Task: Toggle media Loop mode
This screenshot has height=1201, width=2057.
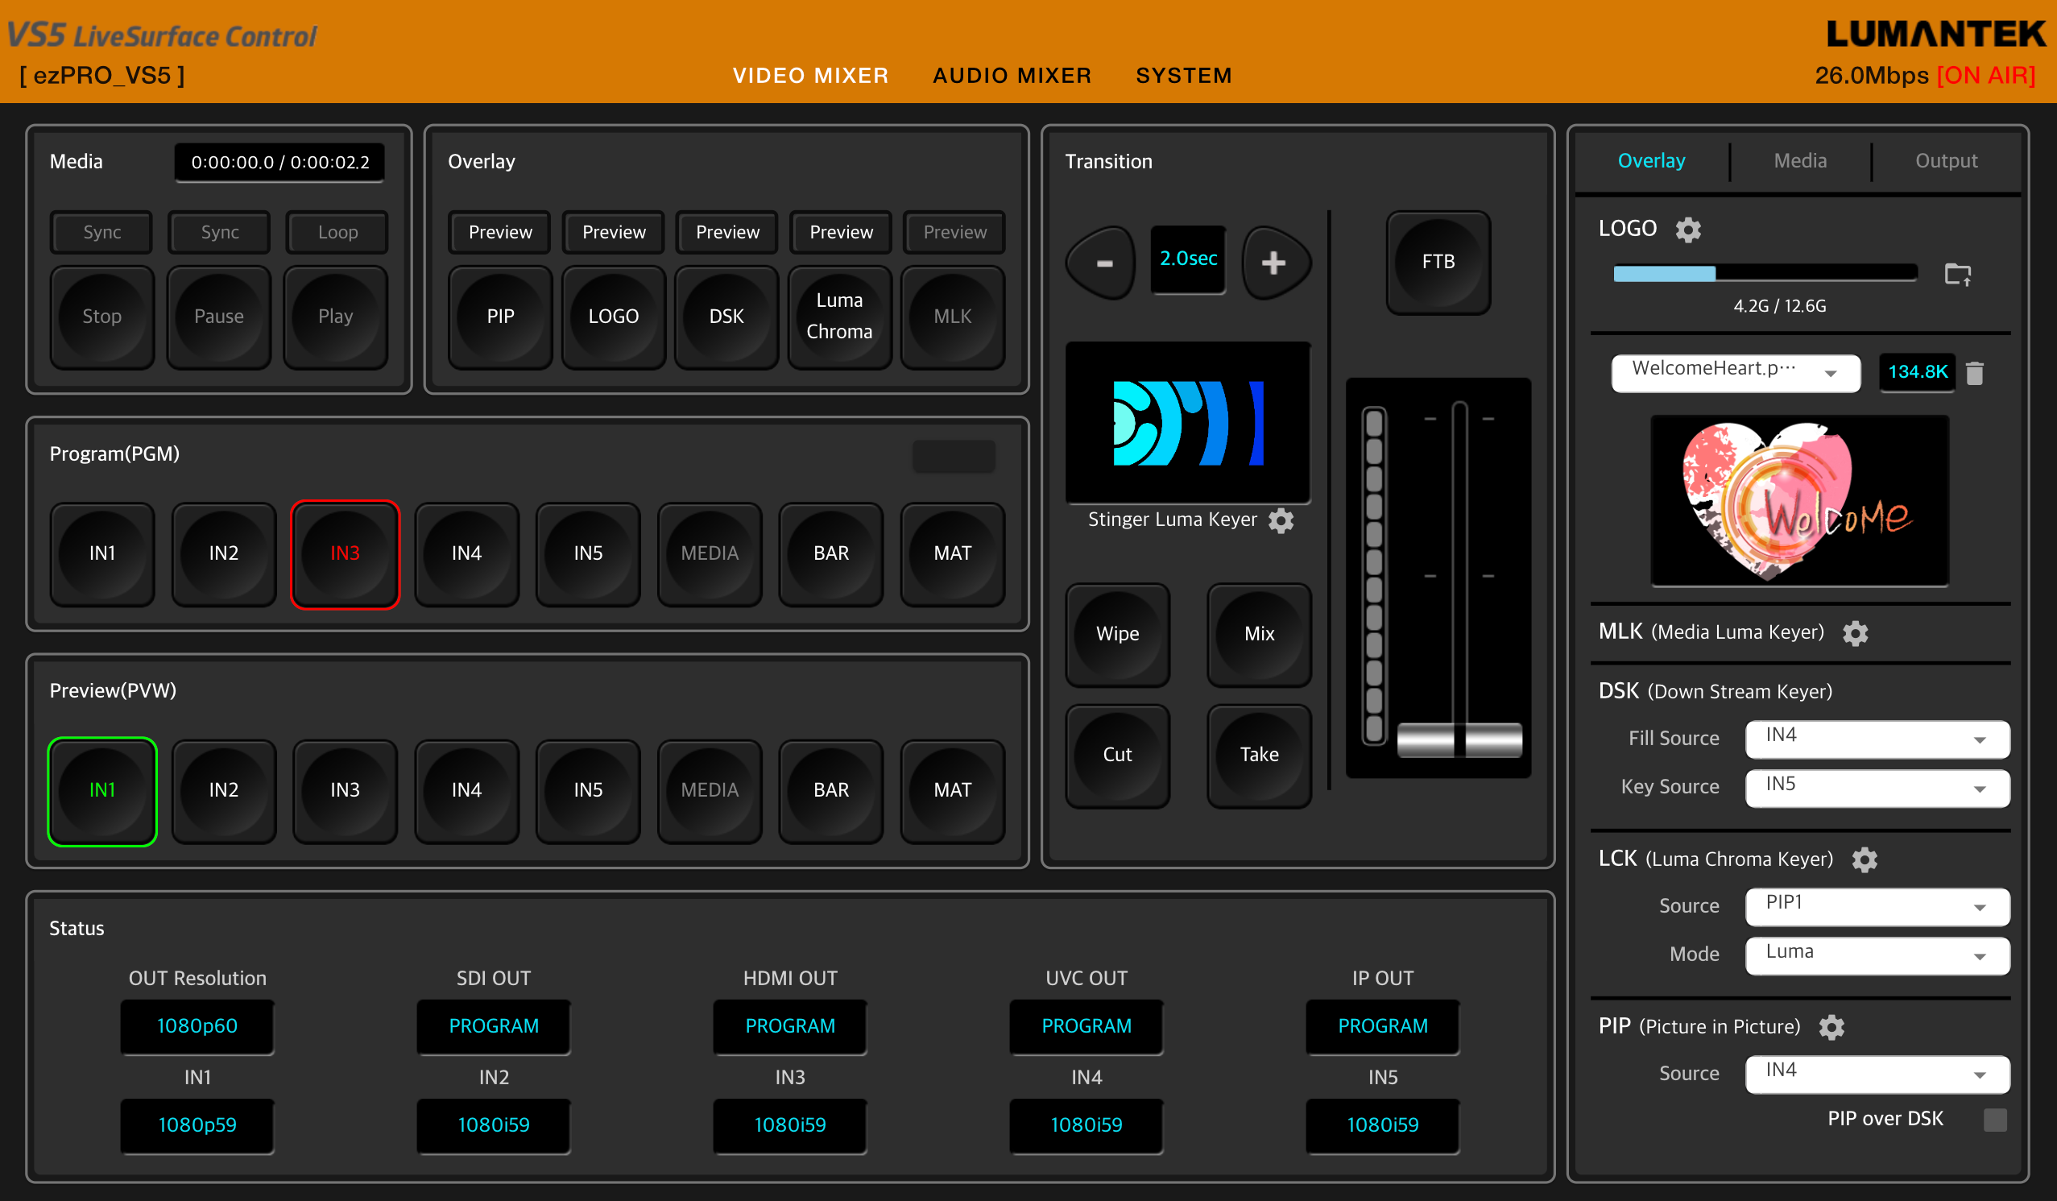Action: click(337, 232)
